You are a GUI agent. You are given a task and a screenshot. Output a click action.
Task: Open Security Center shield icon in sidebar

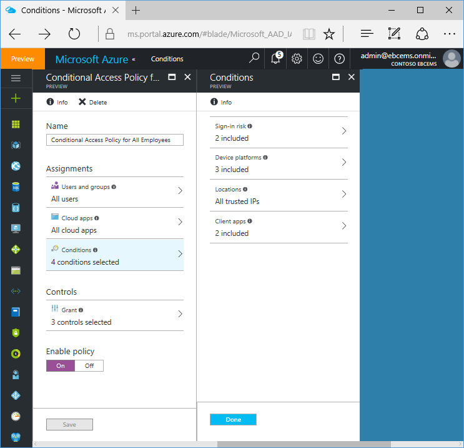[16, 333]
